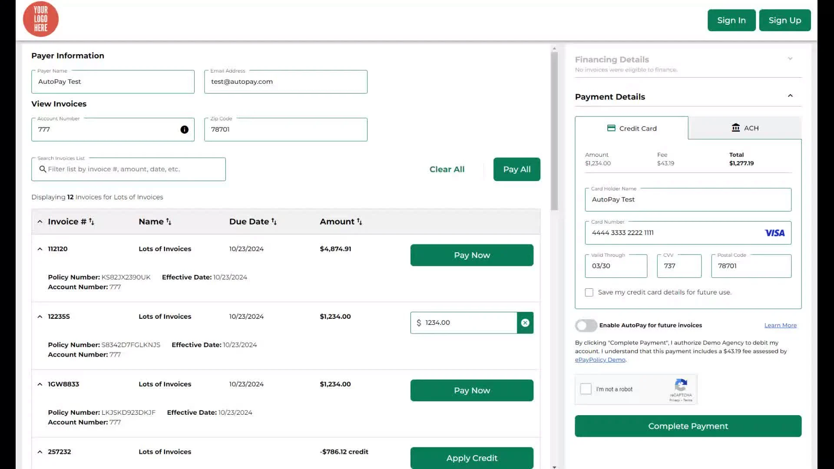This screenshot has width=834, height=469.
Task: Enable AutoPay for future invoices toggle
Action: pyautogui.click(x=586, y=325)
